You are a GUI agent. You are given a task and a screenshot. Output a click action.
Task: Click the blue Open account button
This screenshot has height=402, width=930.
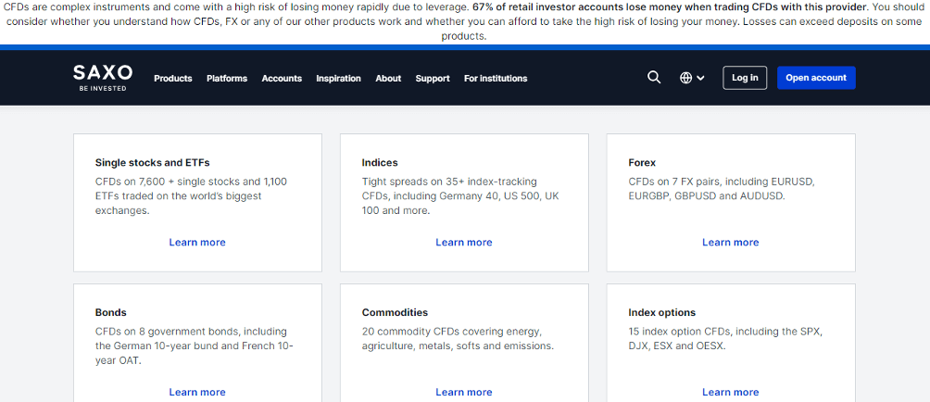(816, 78)
